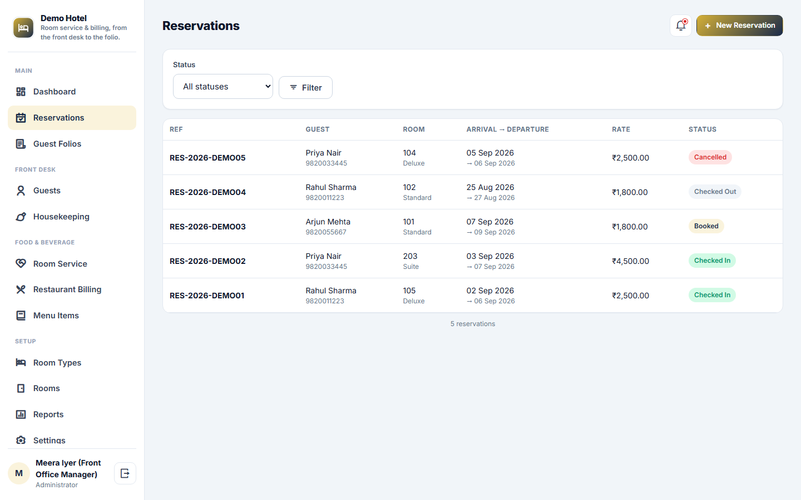
Task: Create a New Reservation
Action: click(739, 26)
